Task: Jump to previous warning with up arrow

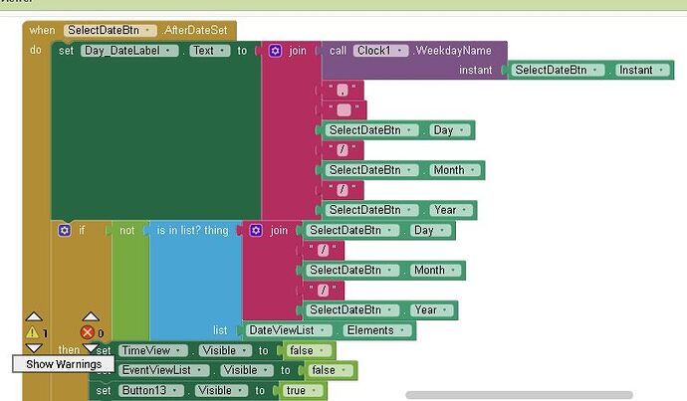Action: pyautogui.click(x=34, y=316)
